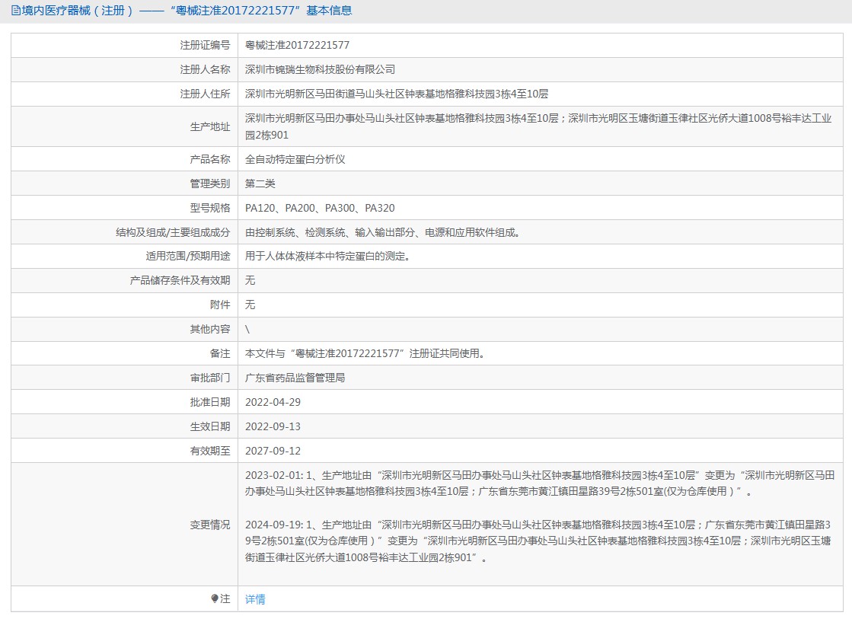This screenshot has height=619, width=852.
Task: Select models text PA120、PA200、PA300、PA320
Action: point(320,208)
